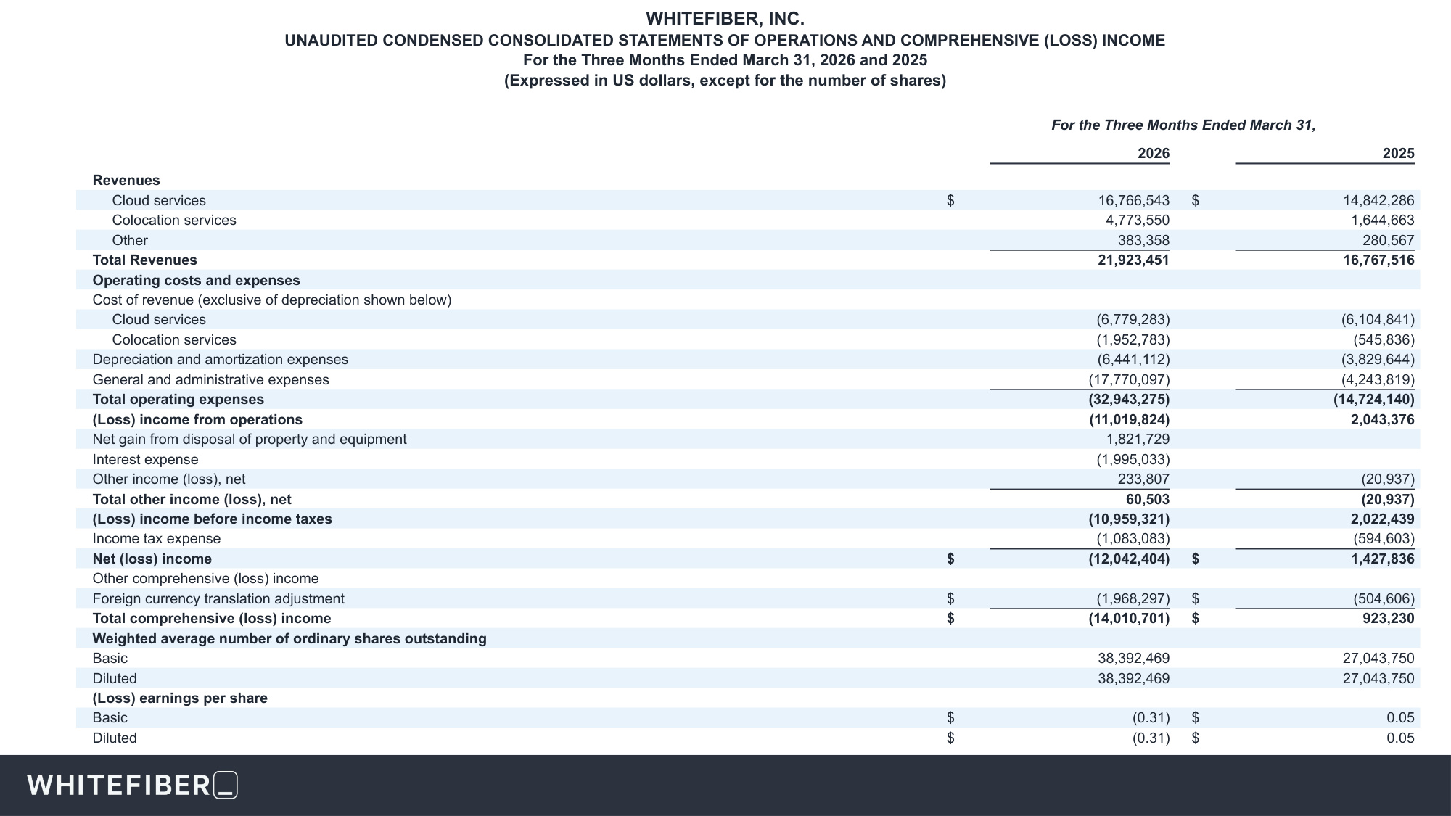Click the 2025 diluted earnings per share 0.05
1451x816 pixels.
(1400, 738)
